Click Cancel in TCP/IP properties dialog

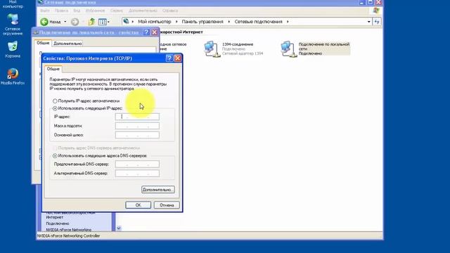click(167, 205)
